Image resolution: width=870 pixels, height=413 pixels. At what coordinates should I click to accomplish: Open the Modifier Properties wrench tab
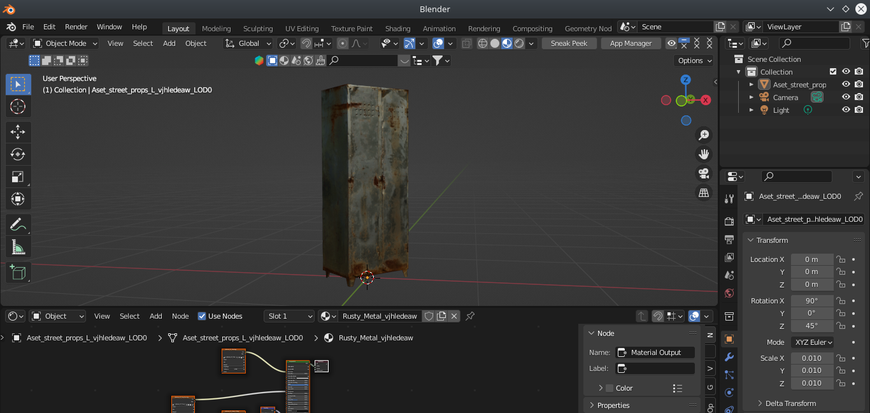[x=729, y=358]
